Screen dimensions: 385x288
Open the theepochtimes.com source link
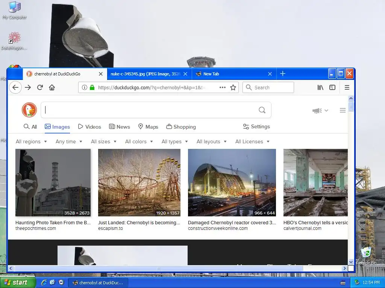coord(36,228)
